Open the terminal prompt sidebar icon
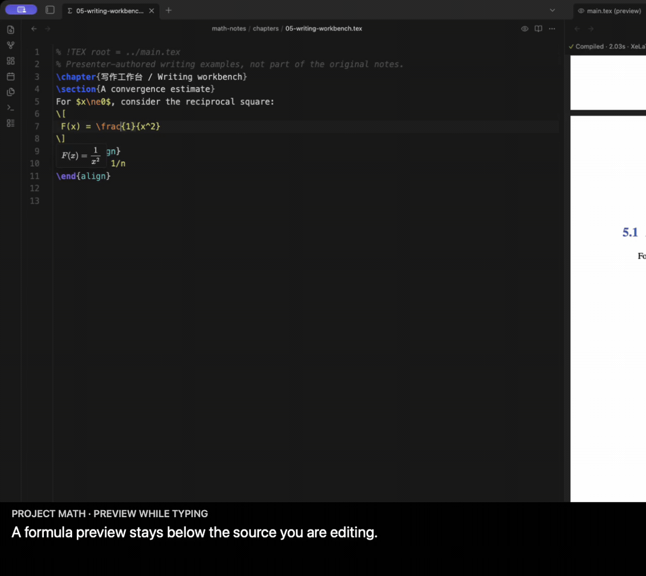 [11, 108]
